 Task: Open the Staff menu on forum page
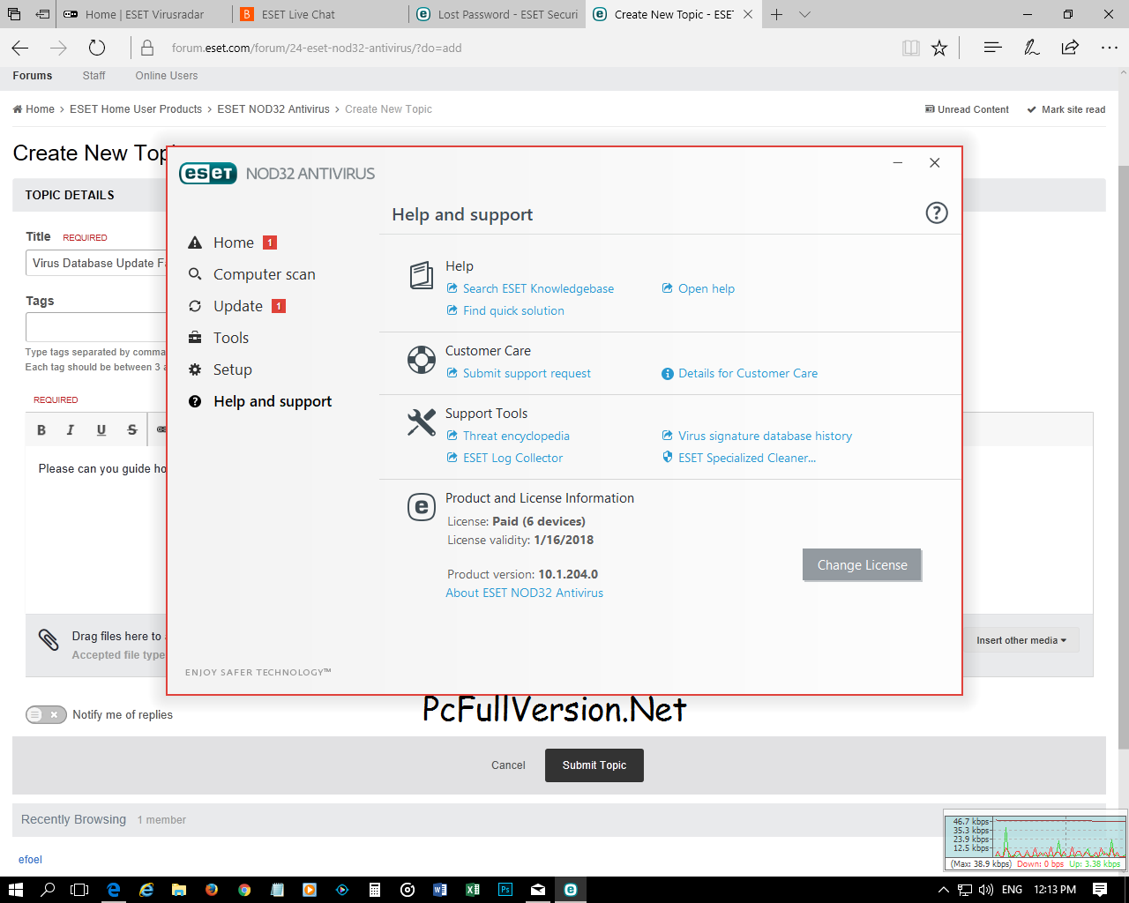tap(93, 76)
